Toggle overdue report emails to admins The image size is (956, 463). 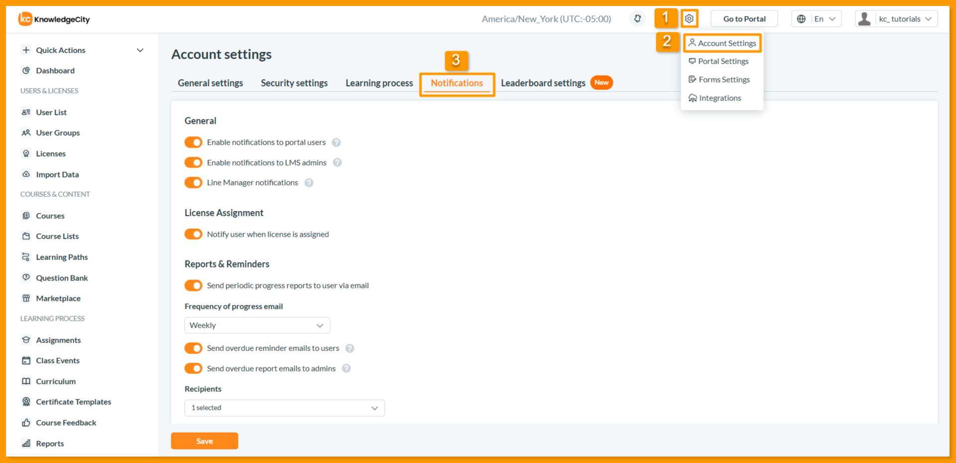coord(193,369)
